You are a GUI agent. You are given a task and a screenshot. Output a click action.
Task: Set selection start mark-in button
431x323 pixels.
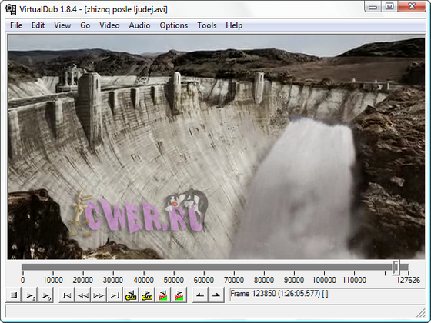point(200,295)
